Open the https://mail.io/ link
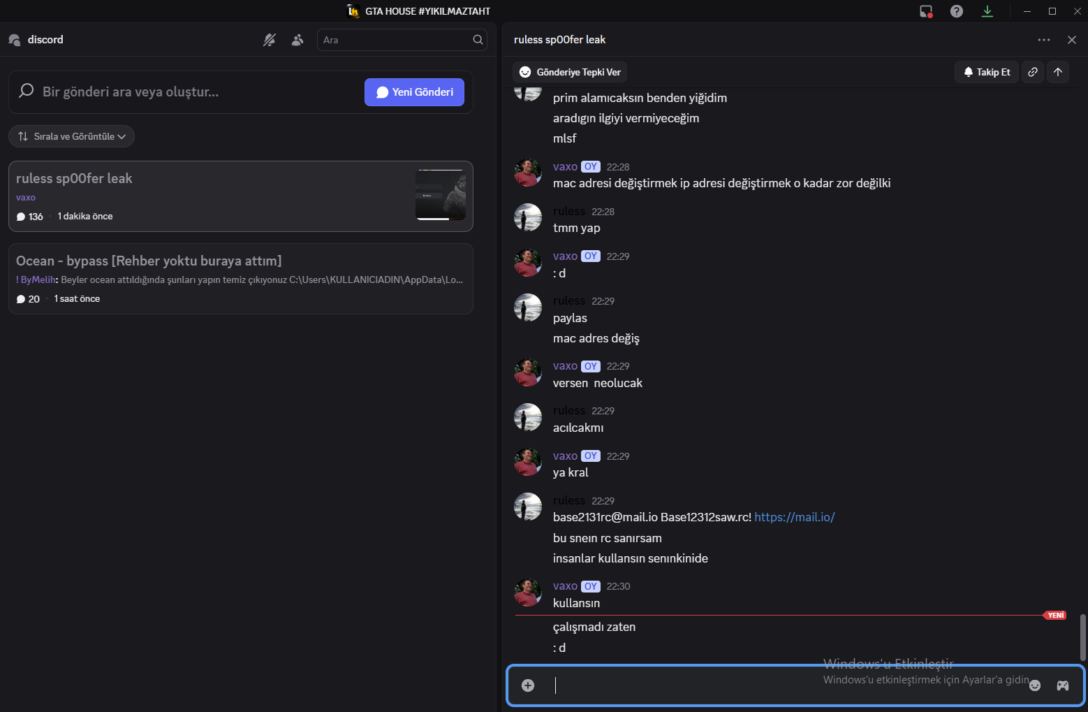The height and width of the screenshot is (712, 1088). [795, 517]
